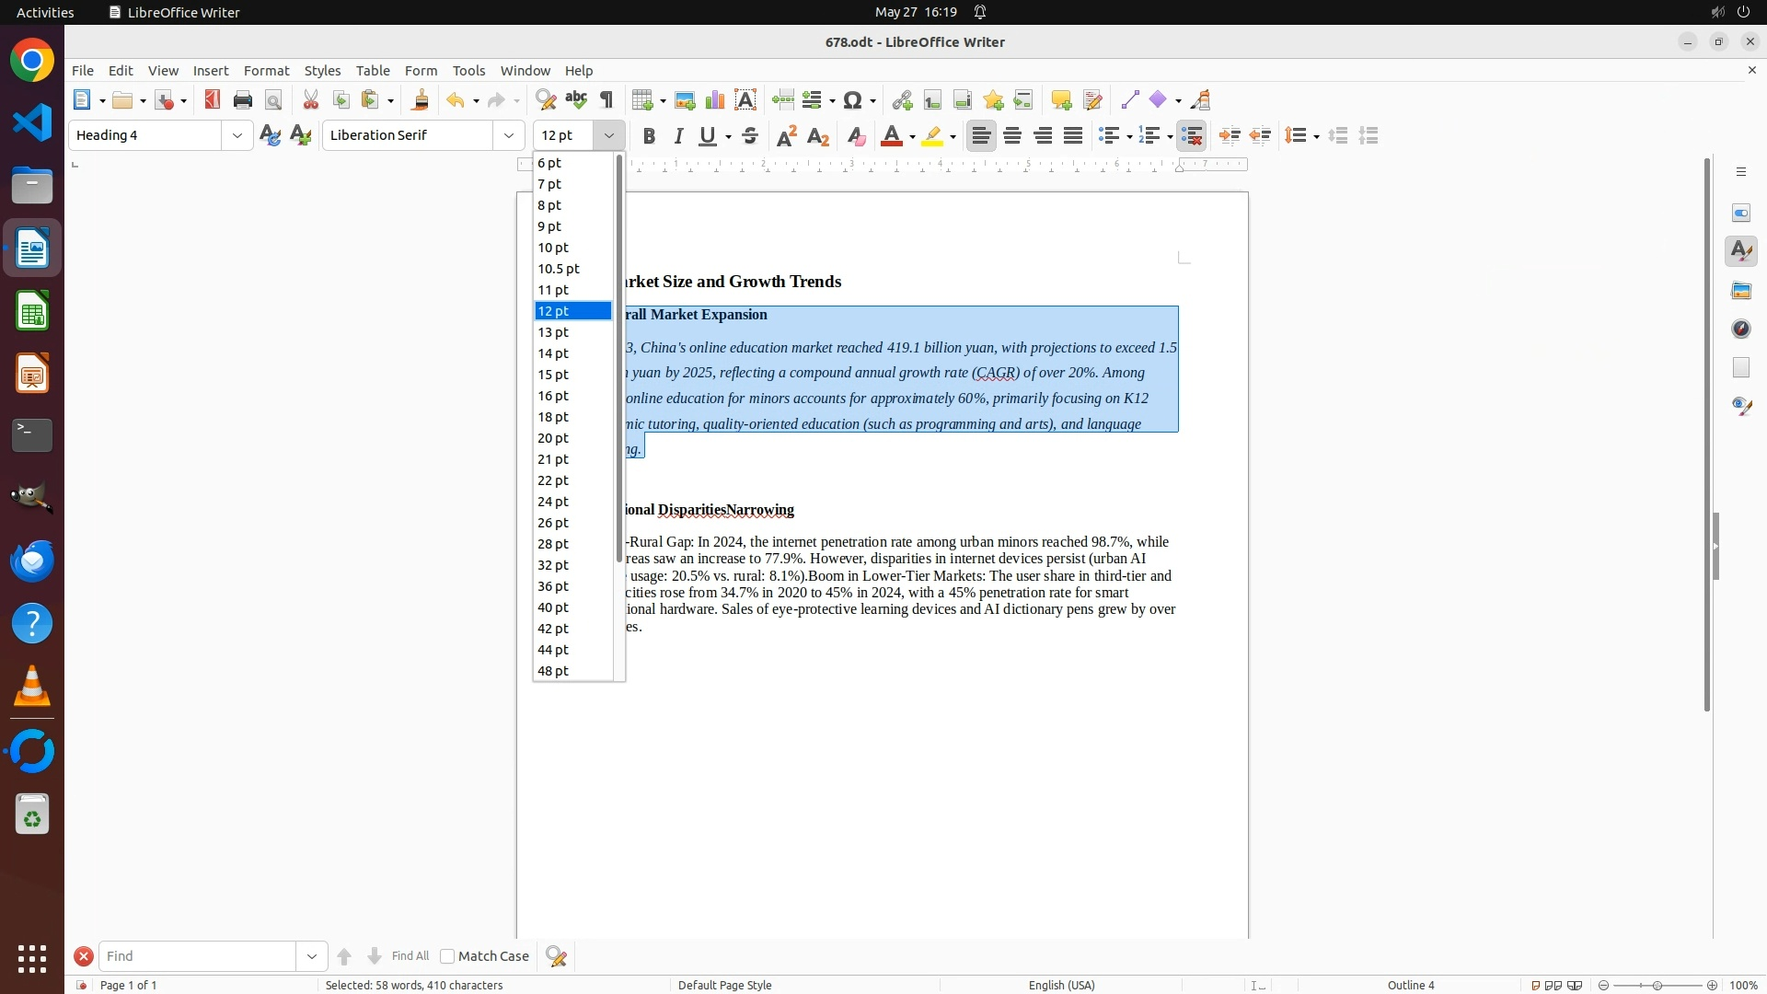Expand the Font Name dropdown arrow
The width and height of the screenshot is (1767, 994).
pos(509,135)
